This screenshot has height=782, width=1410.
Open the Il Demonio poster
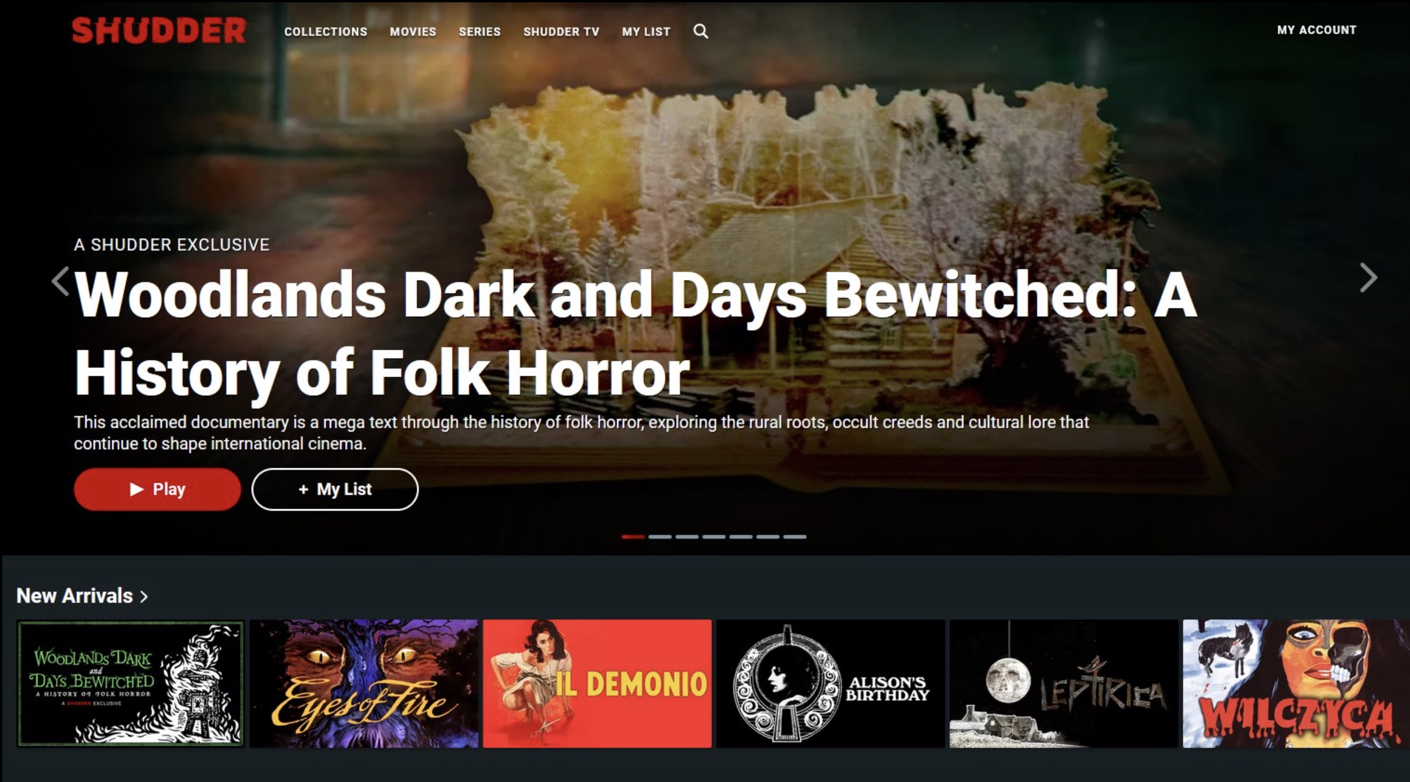597,684
